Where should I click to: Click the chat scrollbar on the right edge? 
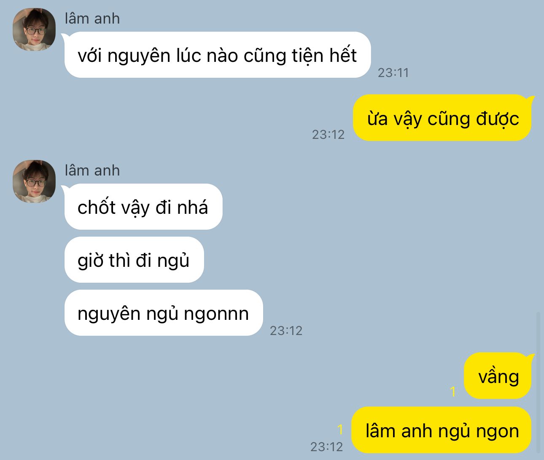click(538, 383)
